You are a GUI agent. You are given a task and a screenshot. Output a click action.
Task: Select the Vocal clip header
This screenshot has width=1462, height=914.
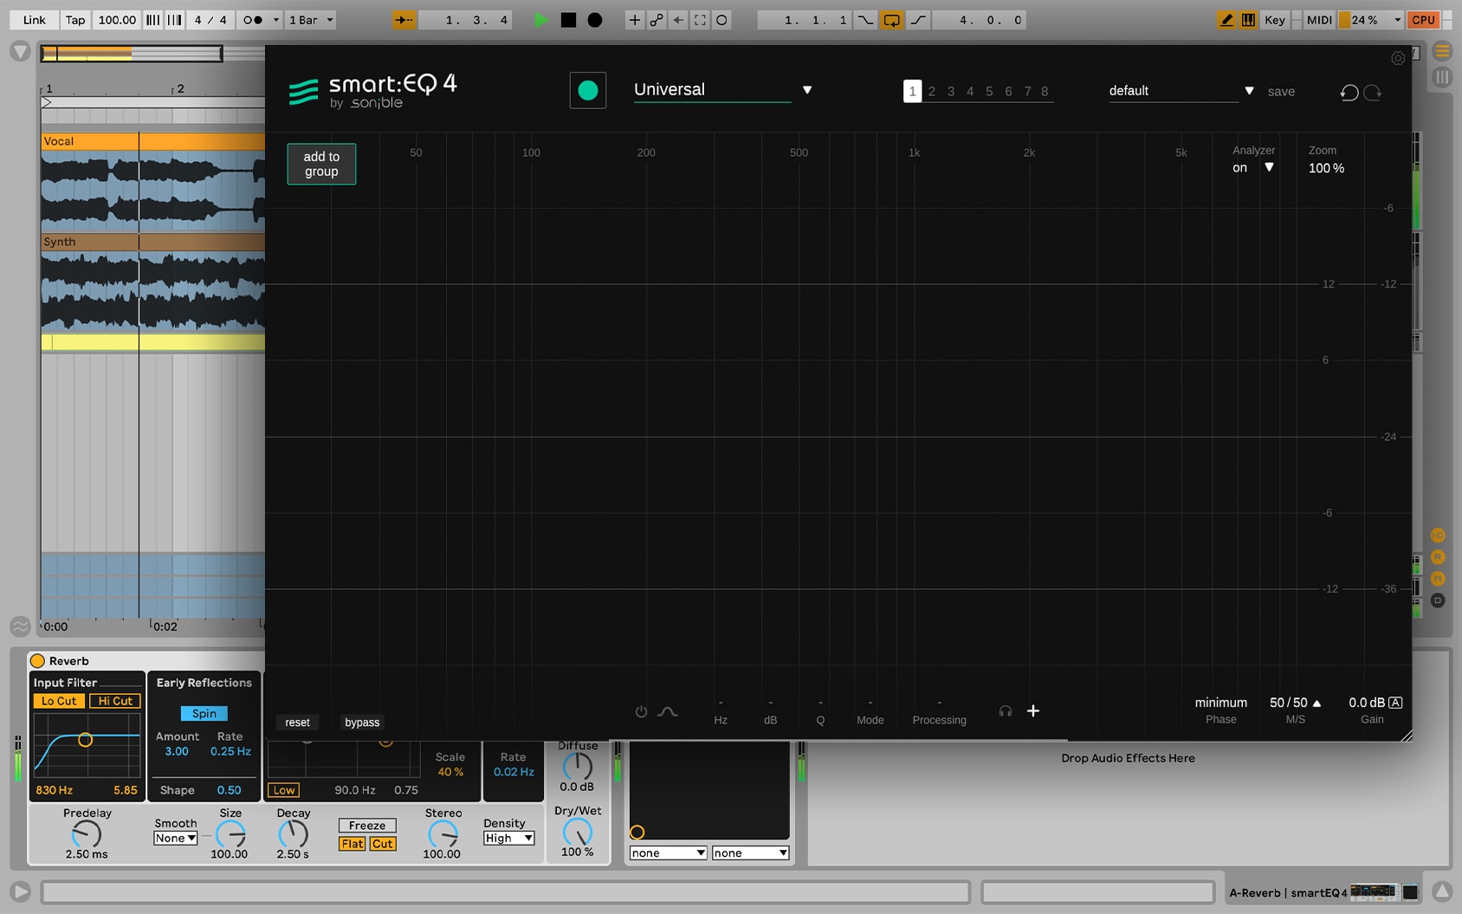(153, 141)
